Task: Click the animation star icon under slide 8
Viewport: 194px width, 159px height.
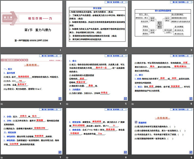Action: [x=68, y=158]
